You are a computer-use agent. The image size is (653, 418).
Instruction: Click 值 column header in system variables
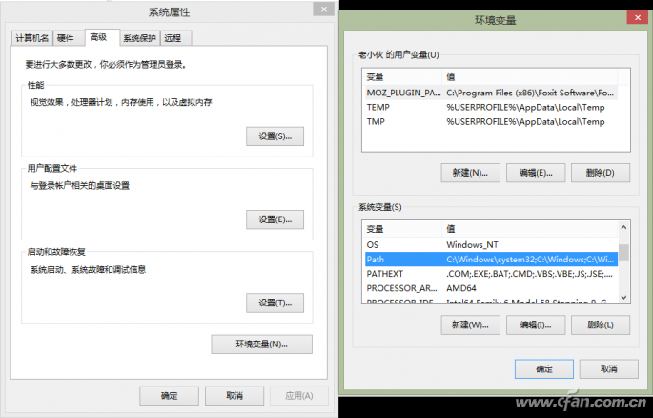pos(529,229)
